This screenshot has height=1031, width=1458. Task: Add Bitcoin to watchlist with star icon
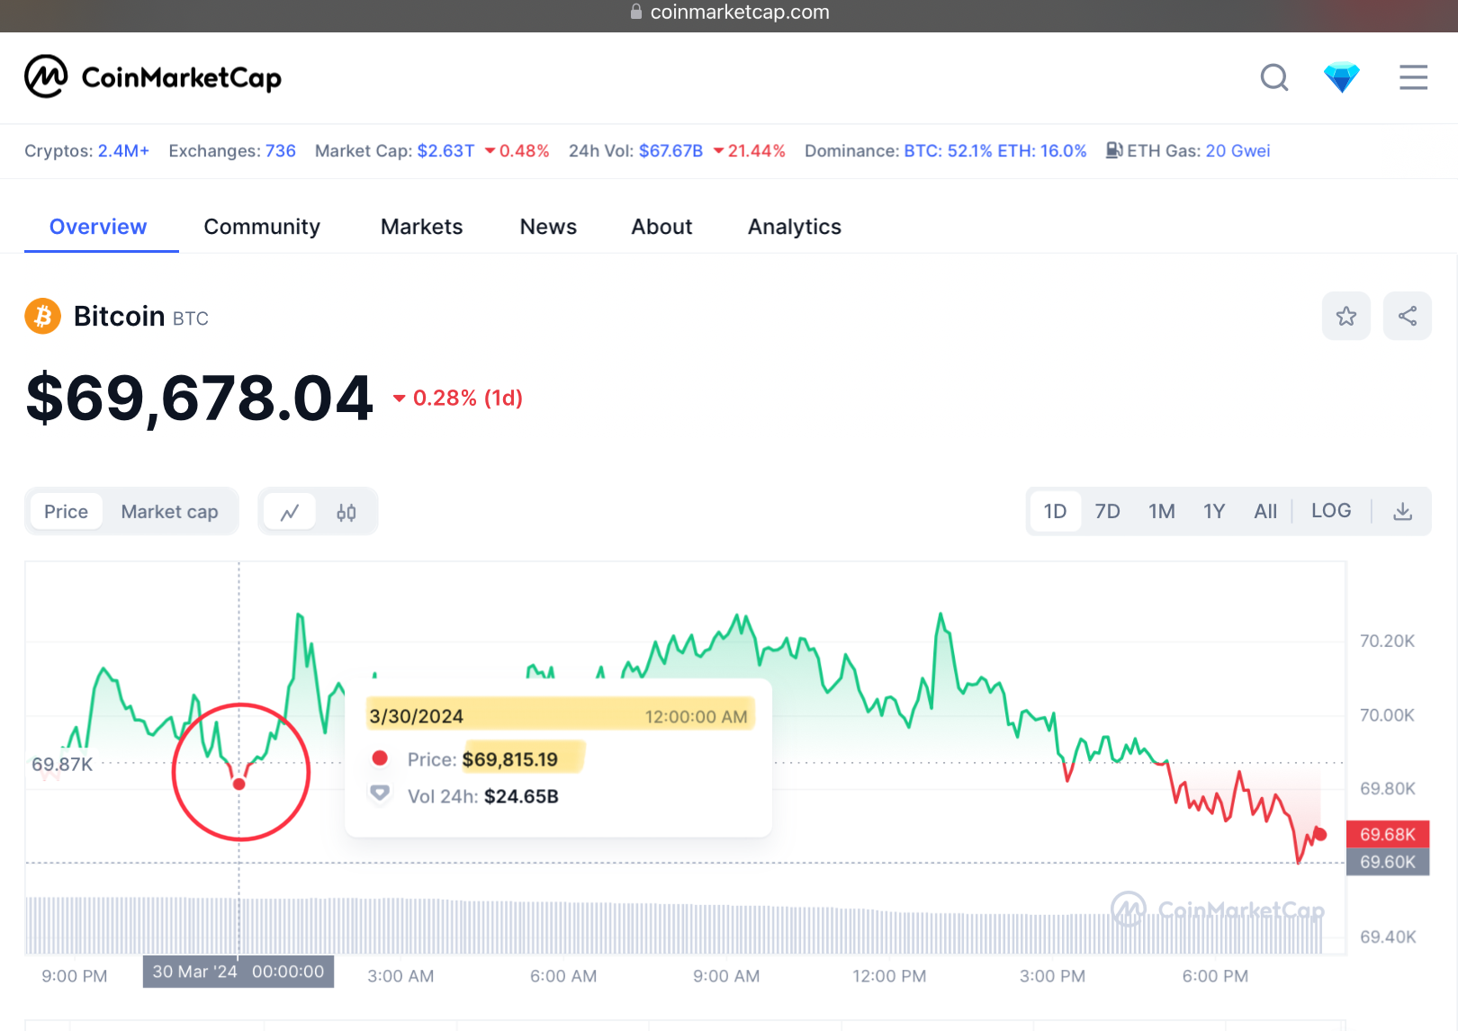coord(1346,316)
